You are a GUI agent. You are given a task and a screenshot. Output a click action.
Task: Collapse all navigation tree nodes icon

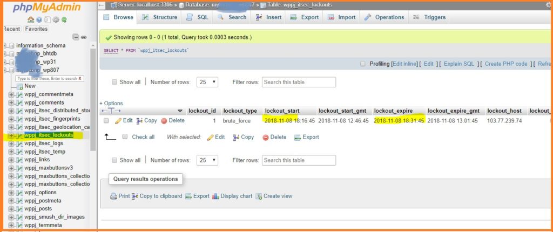76,37
